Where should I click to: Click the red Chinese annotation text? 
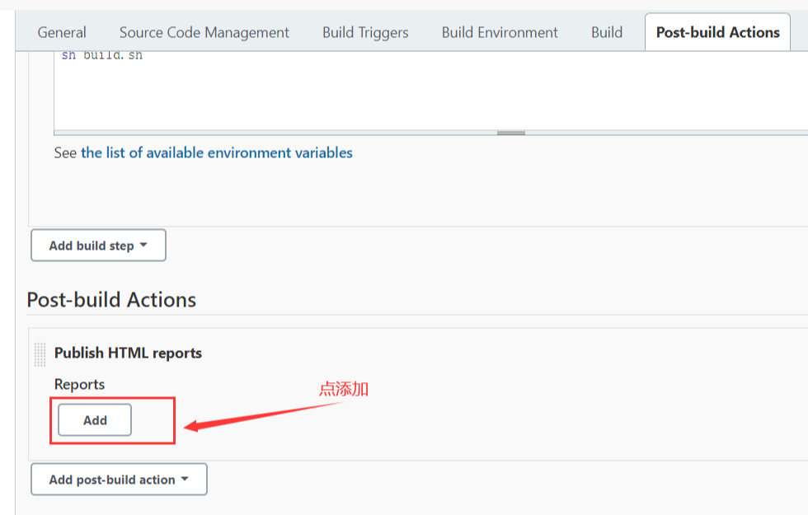tap(343, 389)
